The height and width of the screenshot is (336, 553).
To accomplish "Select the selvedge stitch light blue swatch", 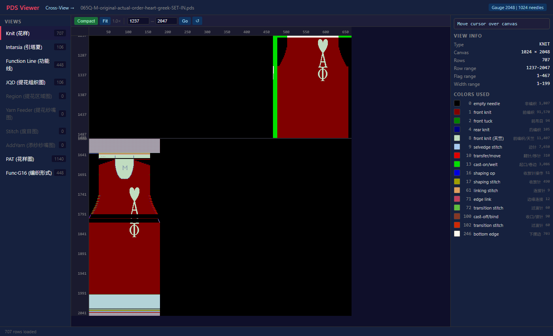I will click(x=457, y=147).
